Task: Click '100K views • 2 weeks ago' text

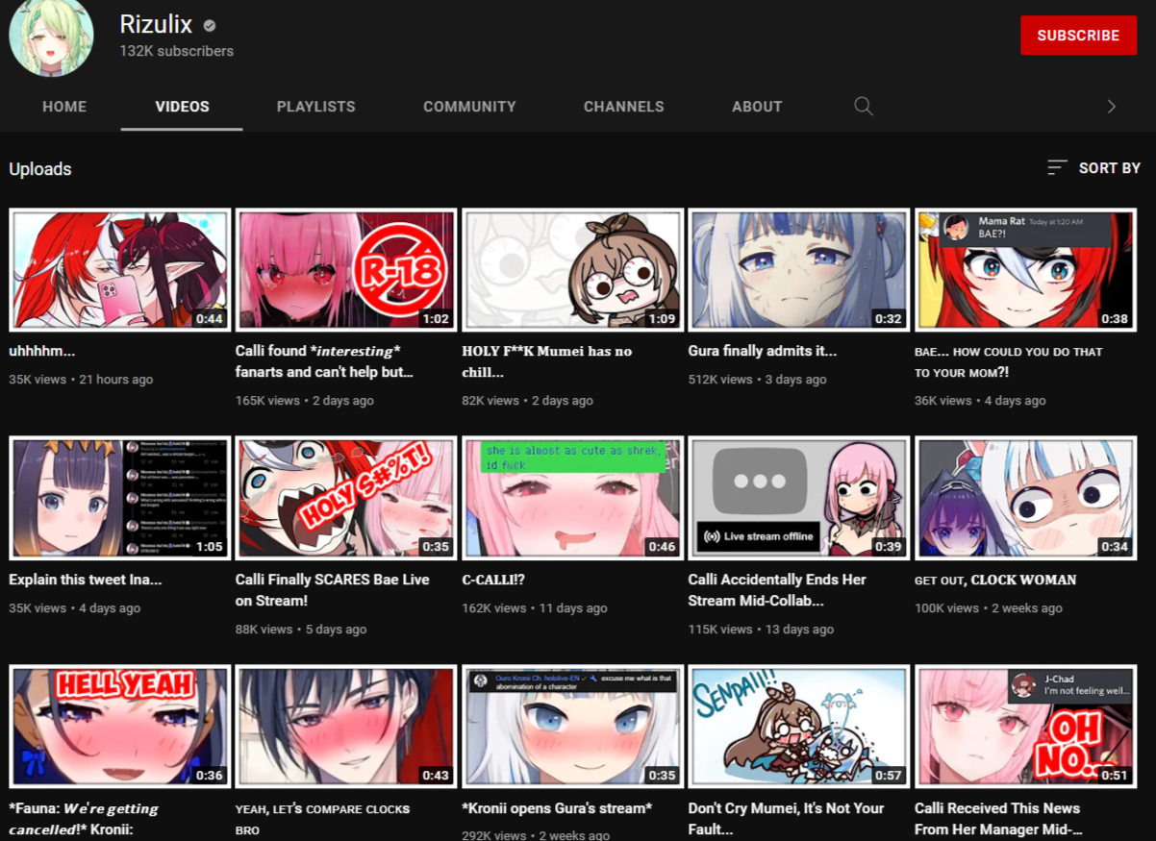Action: coord(989,608)
